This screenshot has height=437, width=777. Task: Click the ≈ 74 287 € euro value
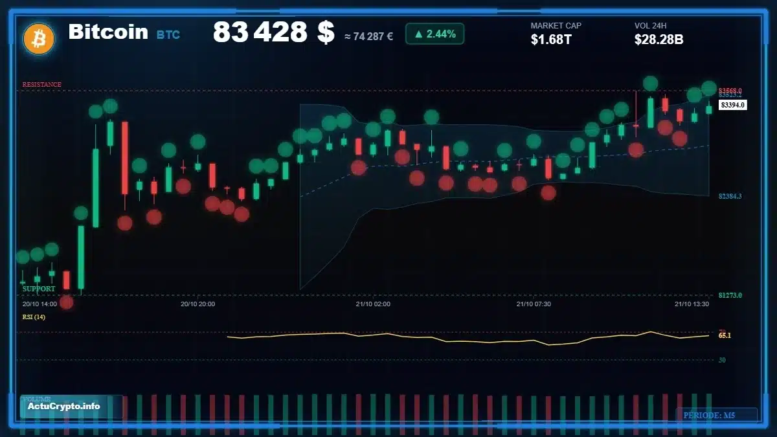(x=368, y=36)
